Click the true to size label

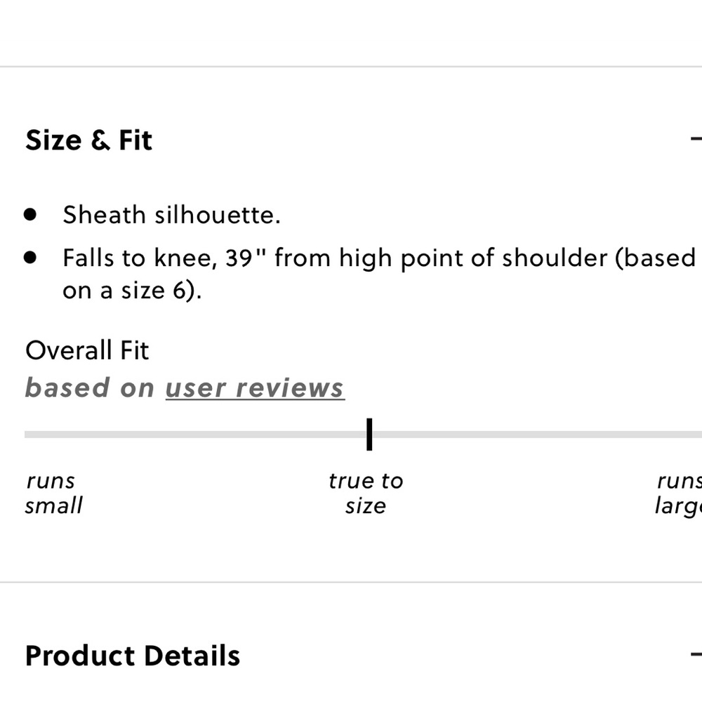(x=366, y=494)
